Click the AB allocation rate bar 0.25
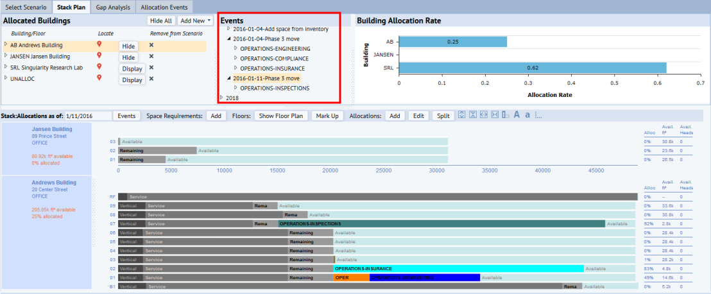 [x=453, y=42]
